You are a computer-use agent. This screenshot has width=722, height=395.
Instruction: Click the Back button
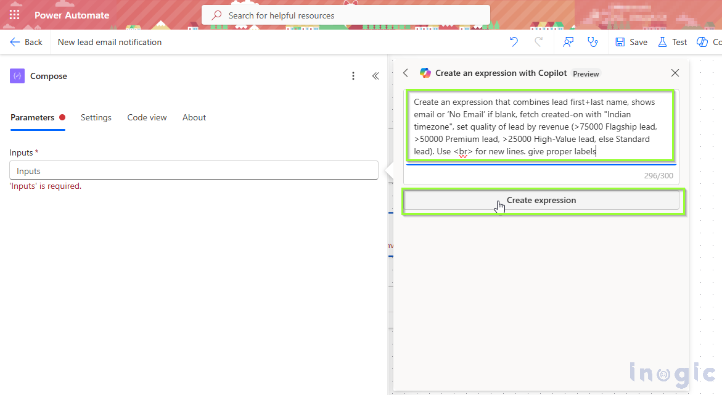[x=27, y=42]
